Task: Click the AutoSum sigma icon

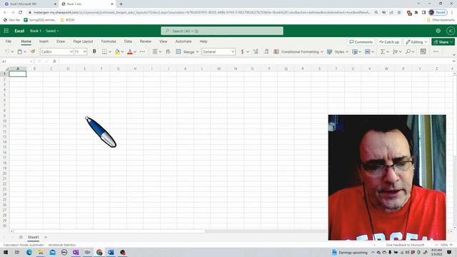Action: pyautogui.click(x=383, y=51)
